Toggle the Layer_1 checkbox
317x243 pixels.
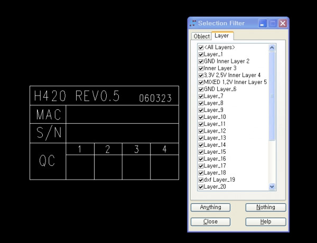tap(201, 54)
